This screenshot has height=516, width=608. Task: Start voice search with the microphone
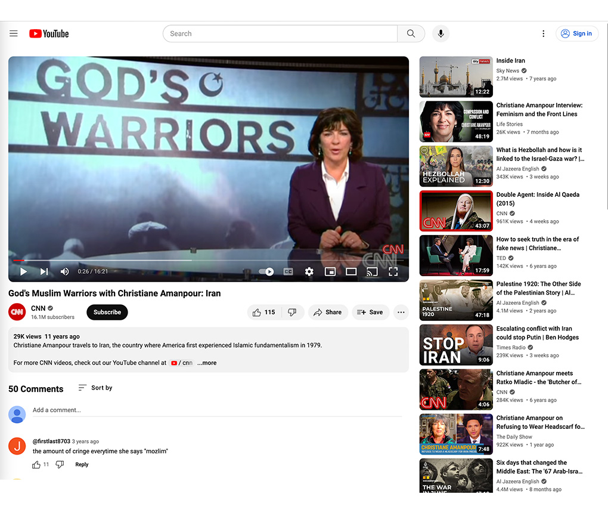pos(441,34)
